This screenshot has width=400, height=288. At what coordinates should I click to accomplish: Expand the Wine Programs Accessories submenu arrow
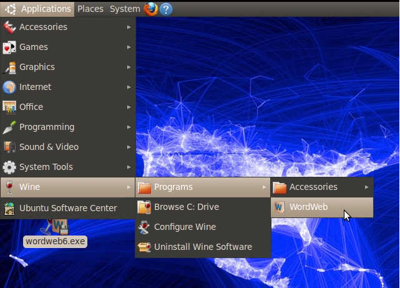pyautogui.click(x=366, y=187)
